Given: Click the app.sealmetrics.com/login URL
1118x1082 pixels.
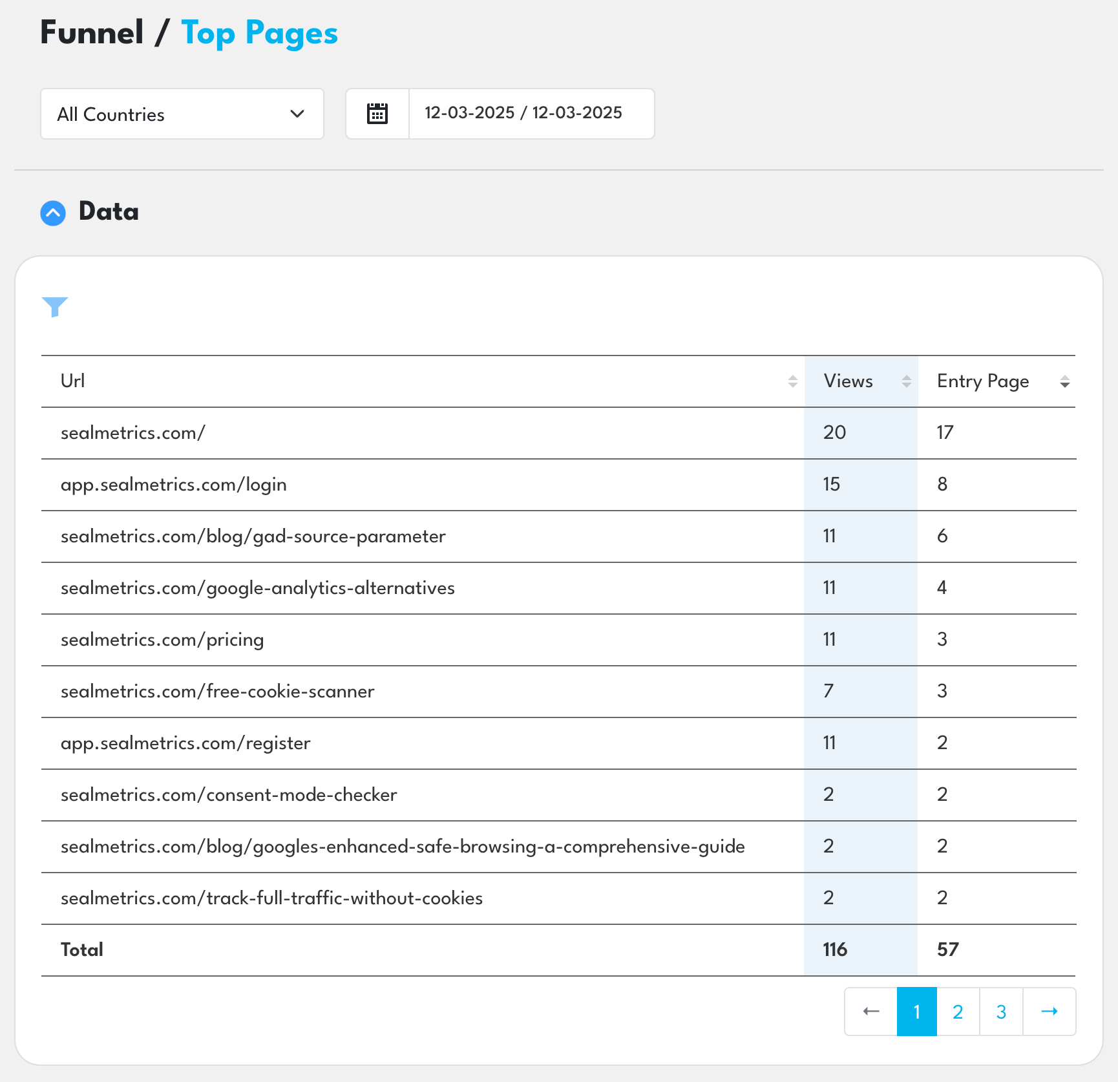Looking at the screenshot, I should coord(173,485).
